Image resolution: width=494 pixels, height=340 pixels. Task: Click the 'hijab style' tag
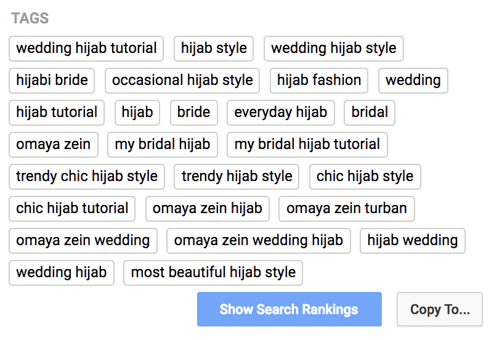click(x=214, y=49)
